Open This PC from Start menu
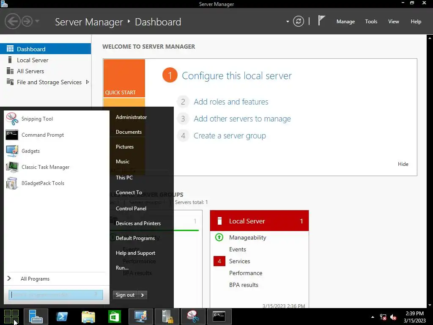433x325 pixels. [x=124, y=177]
